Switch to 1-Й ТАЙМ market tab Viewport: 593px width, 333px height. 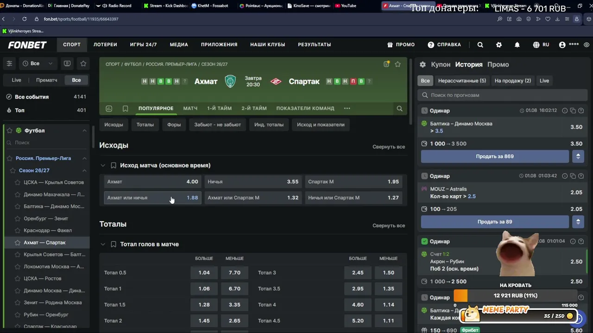(219, 108)
